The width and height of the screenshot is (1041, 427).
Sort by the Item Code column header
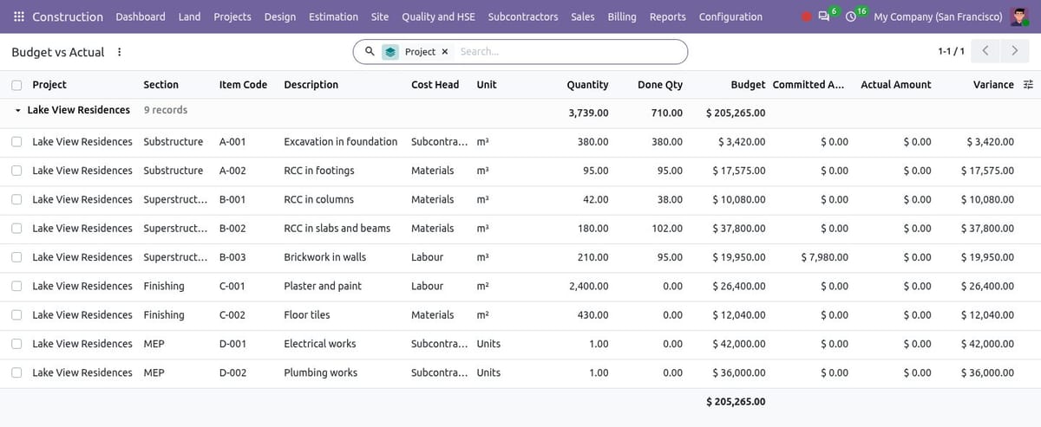tap(244, 85)
